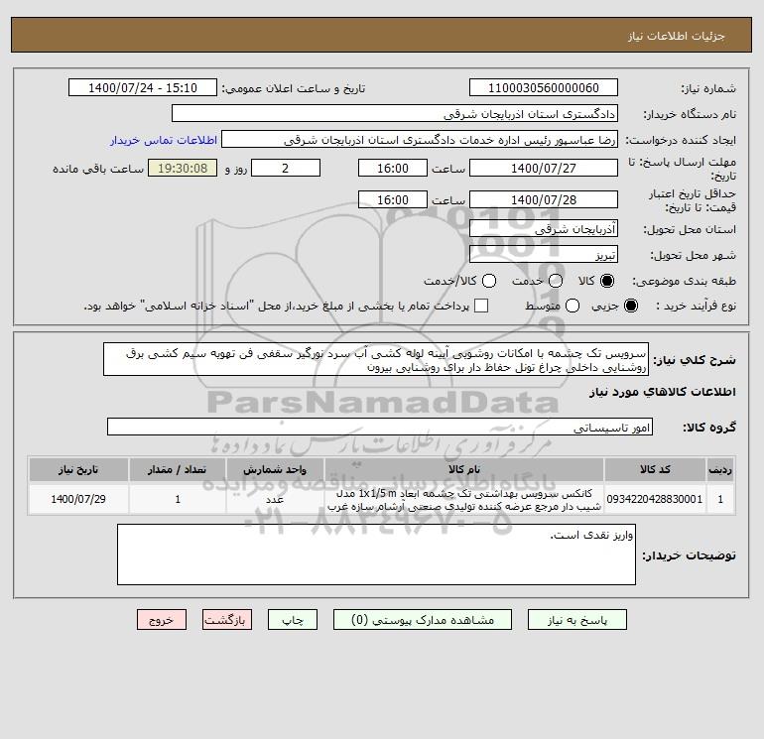764x739 pixels.
Task: Click the واحد شمارش column header
Action: click(x=275, y=469)
